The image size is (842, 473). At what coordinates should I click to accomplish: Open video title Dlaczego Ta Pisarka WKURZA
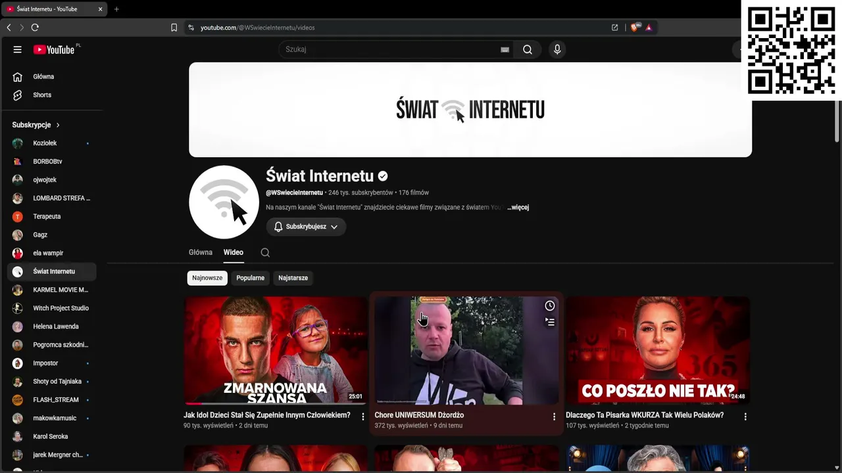[x=645, y=415]
